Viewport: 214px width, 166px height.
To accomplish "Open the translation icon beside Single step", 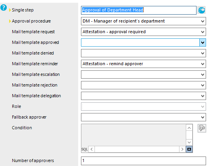I will pos(202,10).
